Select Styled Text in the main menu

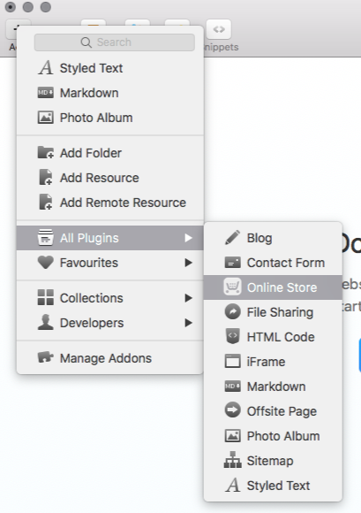(x=110, y=68)
